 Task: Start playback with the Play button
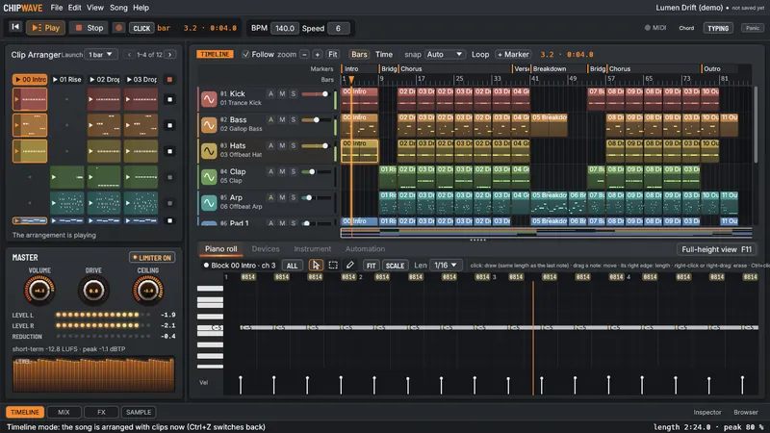45,28
